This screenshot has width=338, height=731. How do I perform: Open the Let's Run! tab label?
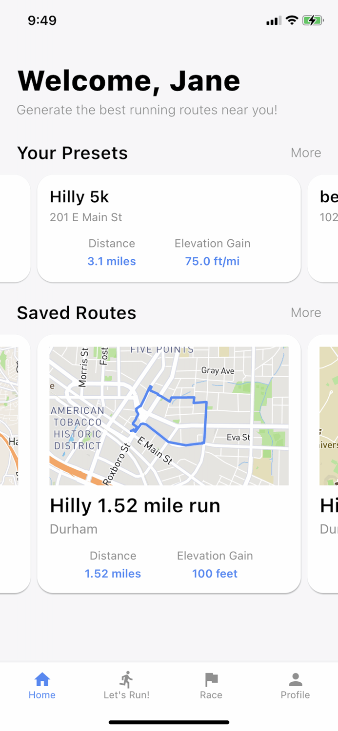pos(126,695)
